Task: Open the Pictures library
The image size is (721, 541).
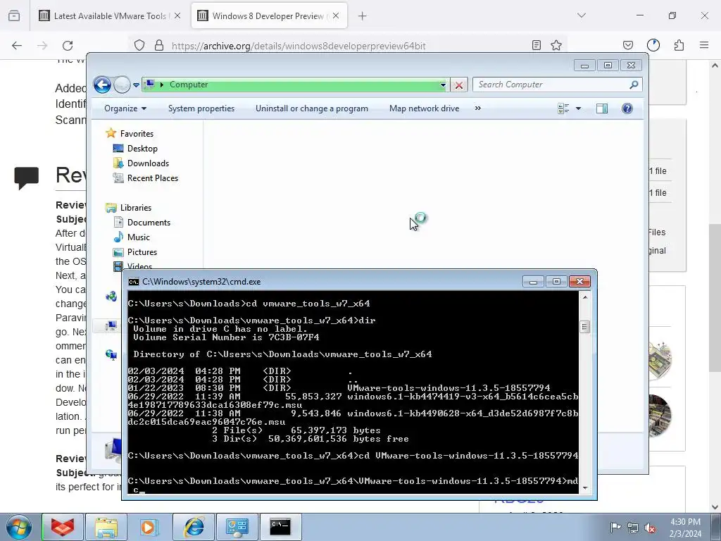Action: click(142, 252)
